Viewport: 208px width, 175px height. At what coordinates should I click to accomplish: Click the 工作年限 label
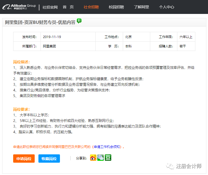pyautogui.click(x=166, y=37)
